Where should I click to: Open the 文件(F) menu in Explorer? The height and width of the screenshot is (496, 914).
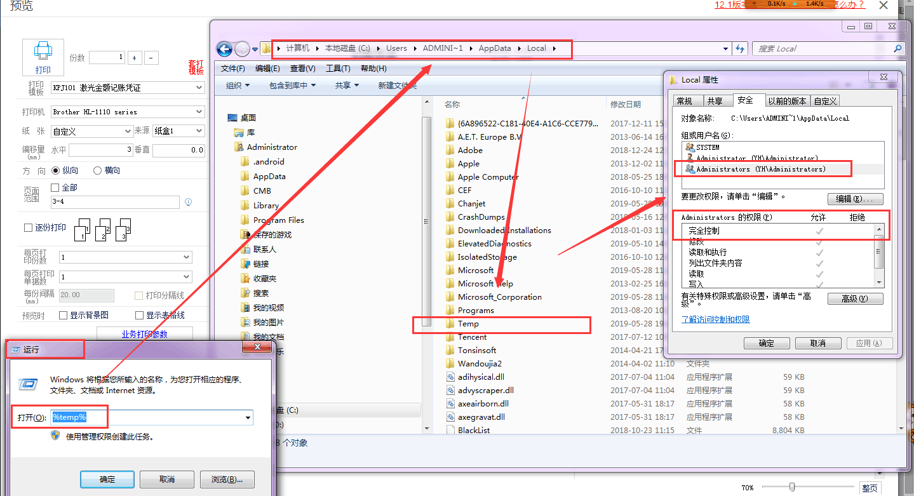pos(233,69)
